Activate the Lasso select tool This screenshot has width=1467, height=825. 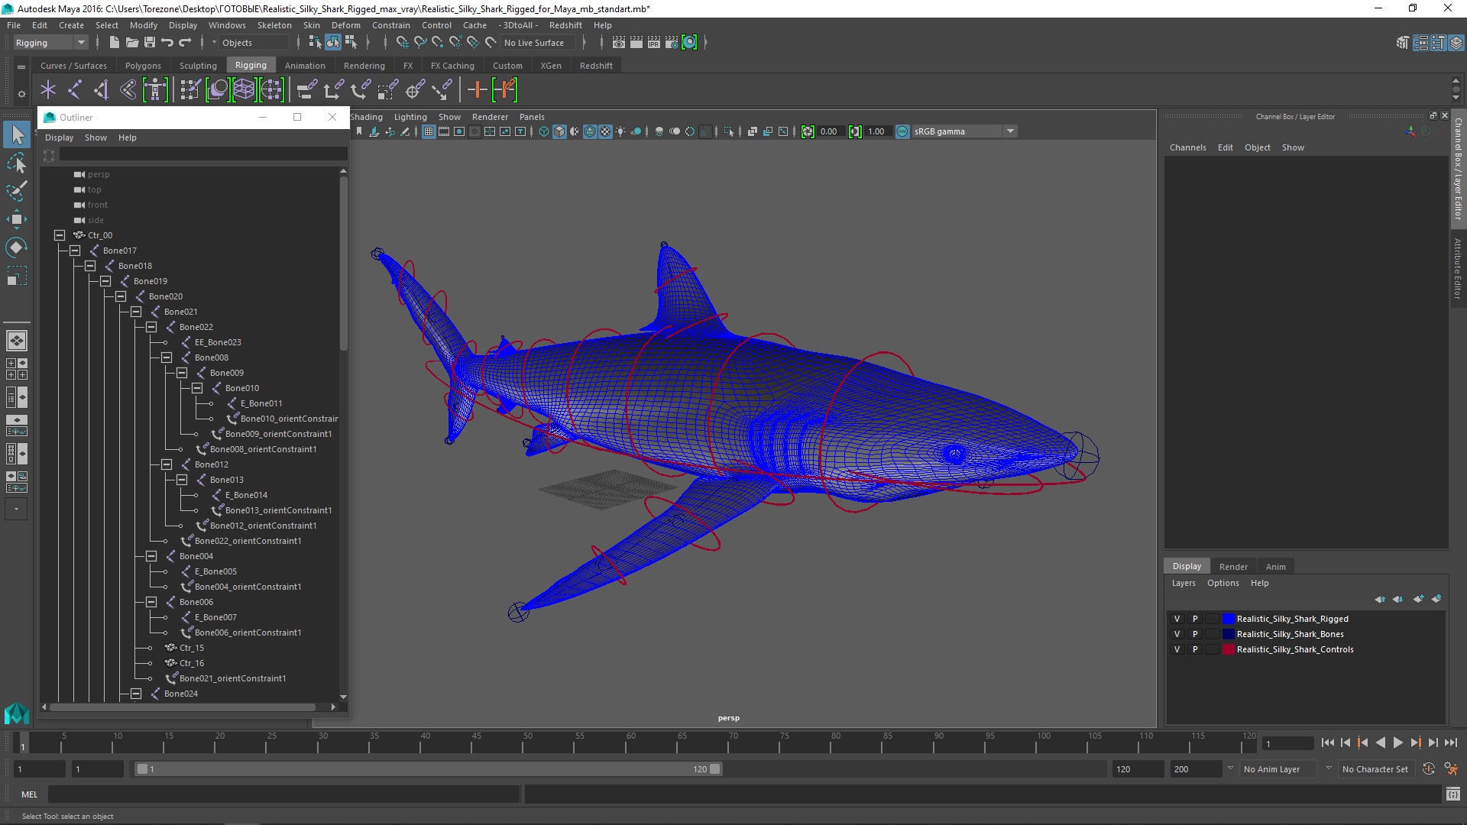[x=17, y=163]
